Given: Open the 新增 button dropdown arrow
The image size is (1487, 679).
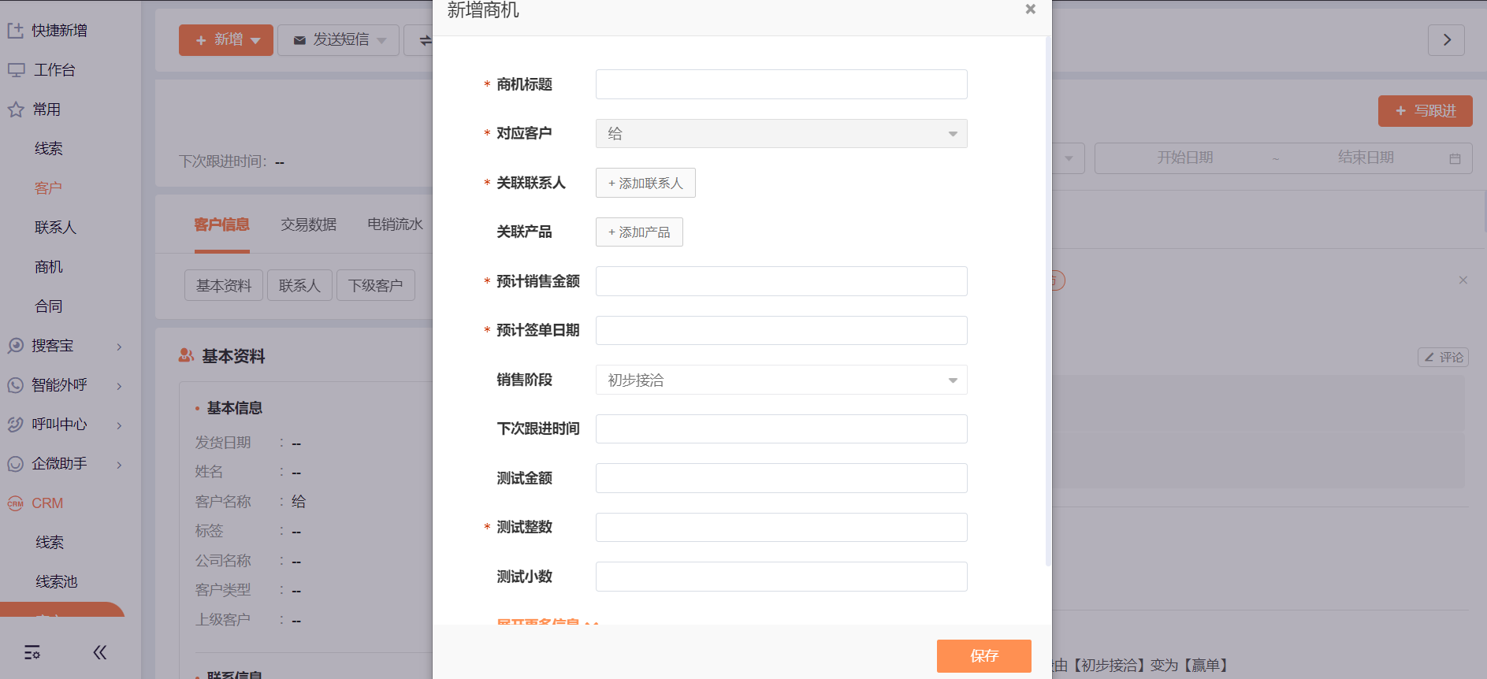Looking at the screenshot, I should click(255, 40).
